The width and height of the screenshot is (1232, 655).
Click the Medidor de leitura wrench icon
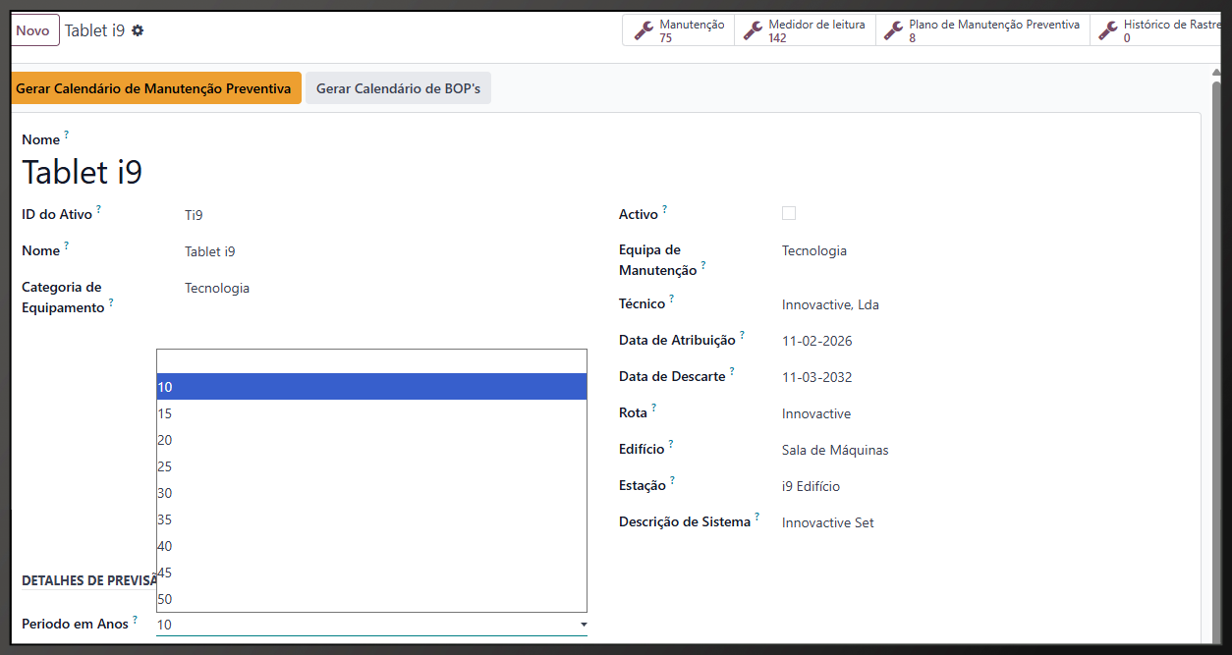click(753, 30)
